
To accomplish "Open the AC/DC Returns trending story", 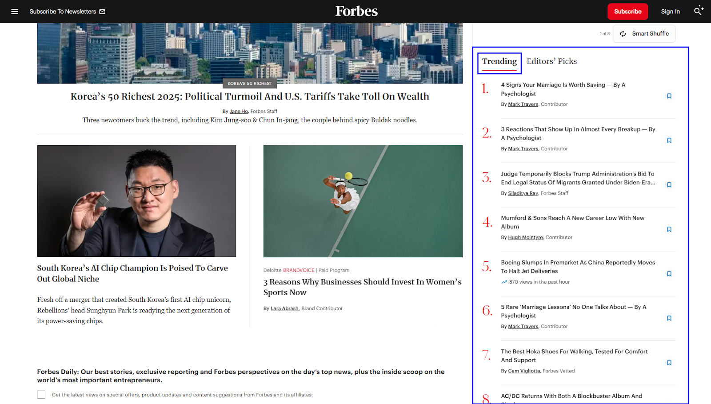I will pyautogui.click(x=571, y=398).
